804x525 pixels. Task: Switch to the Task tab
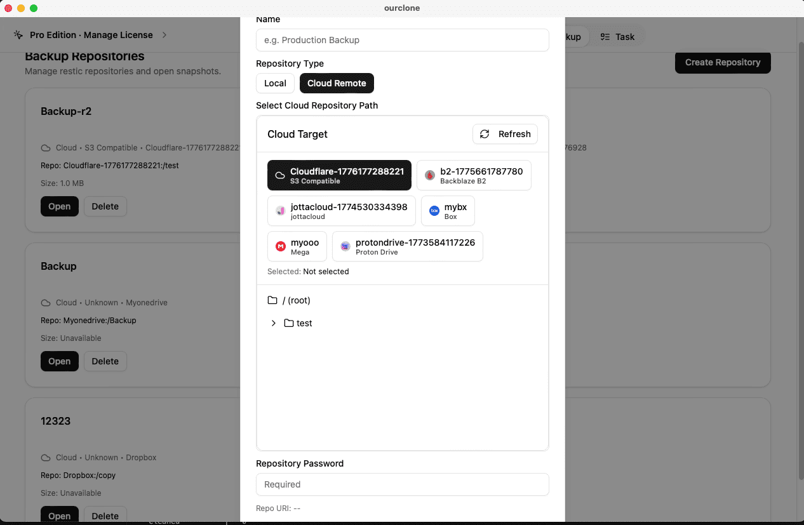(x=617, y=37)
